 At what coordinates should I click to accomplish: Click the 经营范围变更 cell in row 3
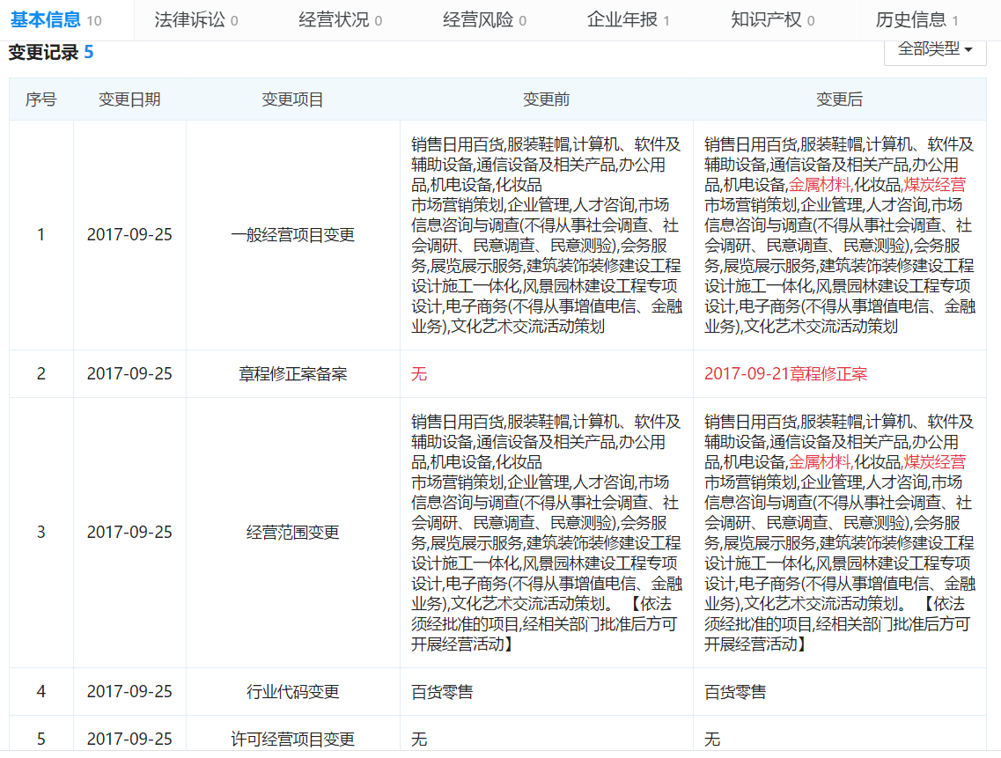click(x=292, y=533)
